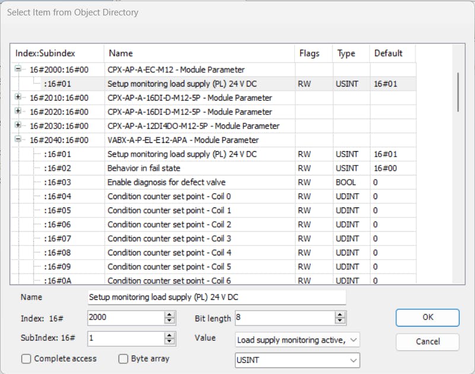Select Condition counter set point - Coil 4
475x374 pixels.
(x=213, y=252)
